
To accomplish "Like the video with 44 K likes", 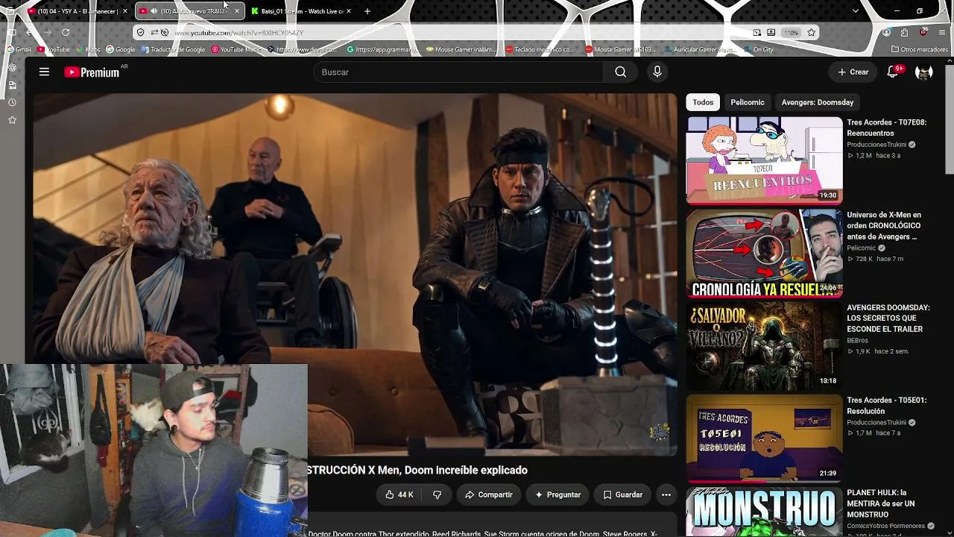I will (x=399, y=494).
